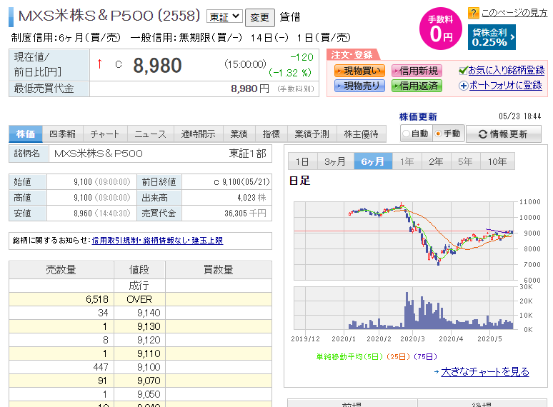The width and height of the screenshot is (553, 407).
Task: Click the 信用新規 order button
Action: pos(417,71)
